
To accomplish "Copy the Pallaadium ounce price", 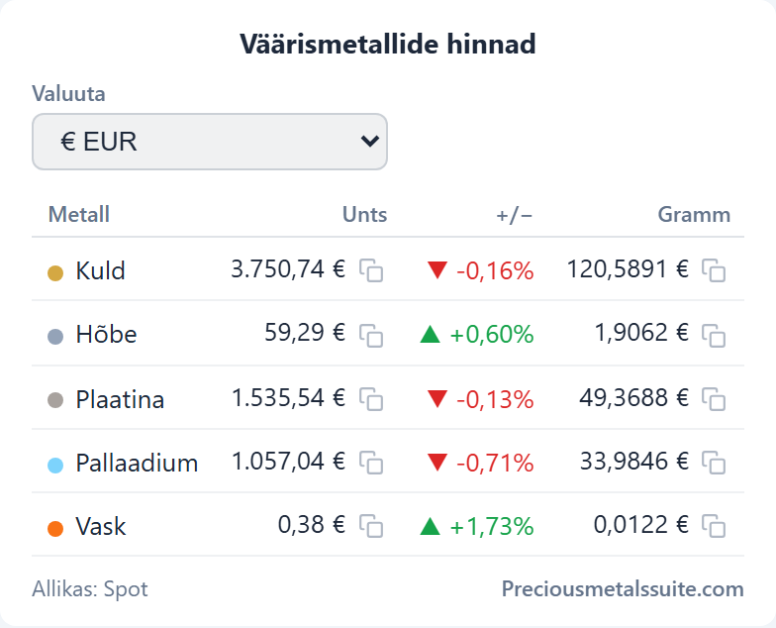I will [371, 463].
